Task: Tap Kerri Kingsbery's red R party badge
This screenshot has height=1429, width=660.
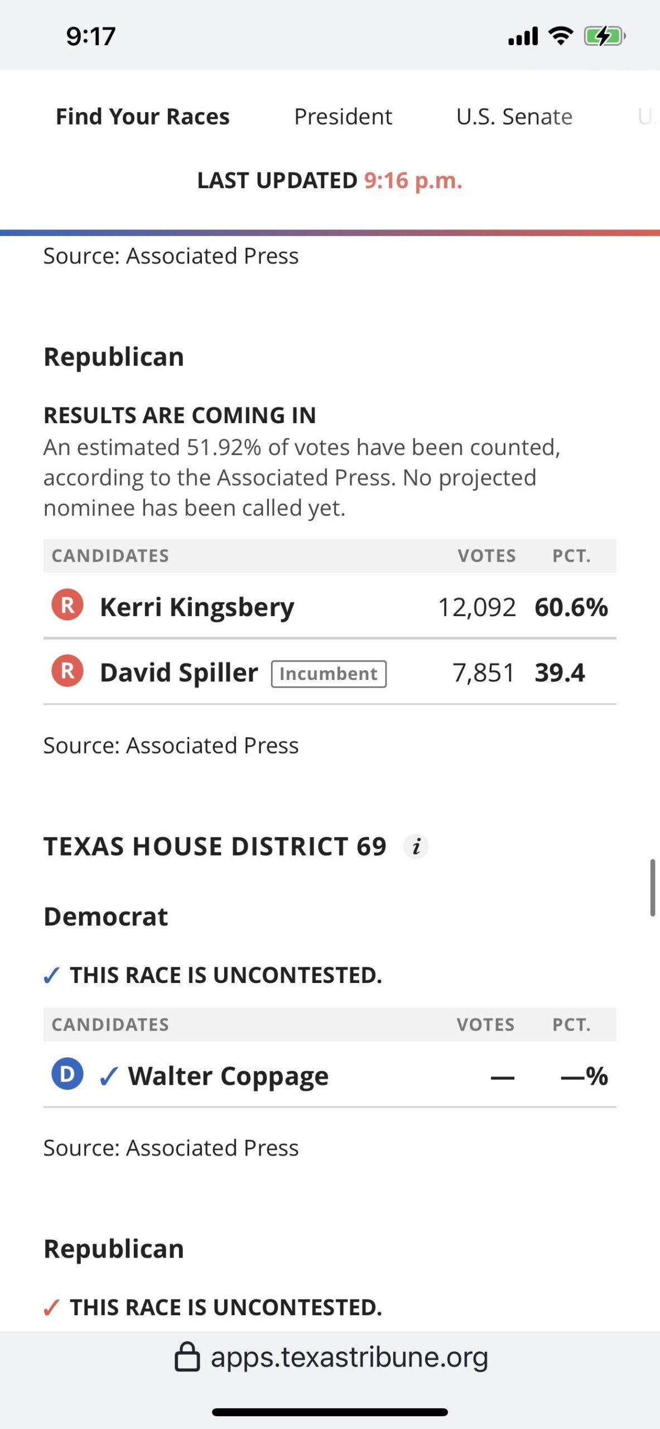Action: 68,605
